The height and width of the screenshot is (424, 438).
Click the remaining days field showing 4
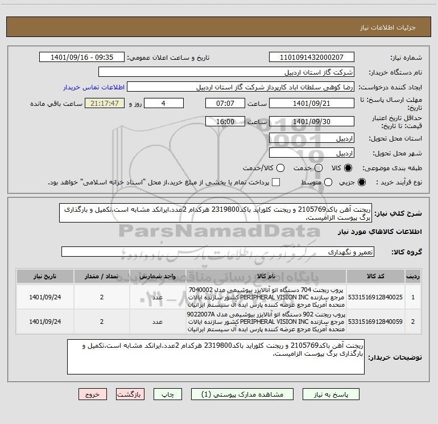tap(164, 103)
